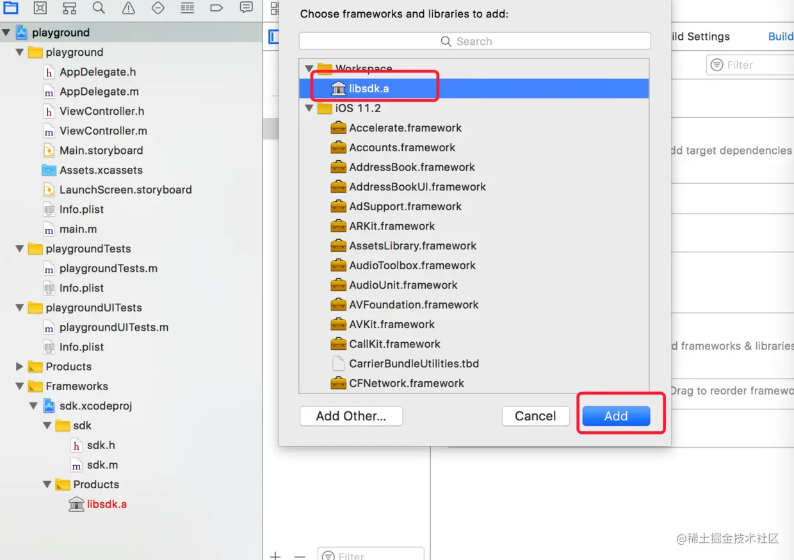Open Info.plist under playground folder

coord(81,210)
